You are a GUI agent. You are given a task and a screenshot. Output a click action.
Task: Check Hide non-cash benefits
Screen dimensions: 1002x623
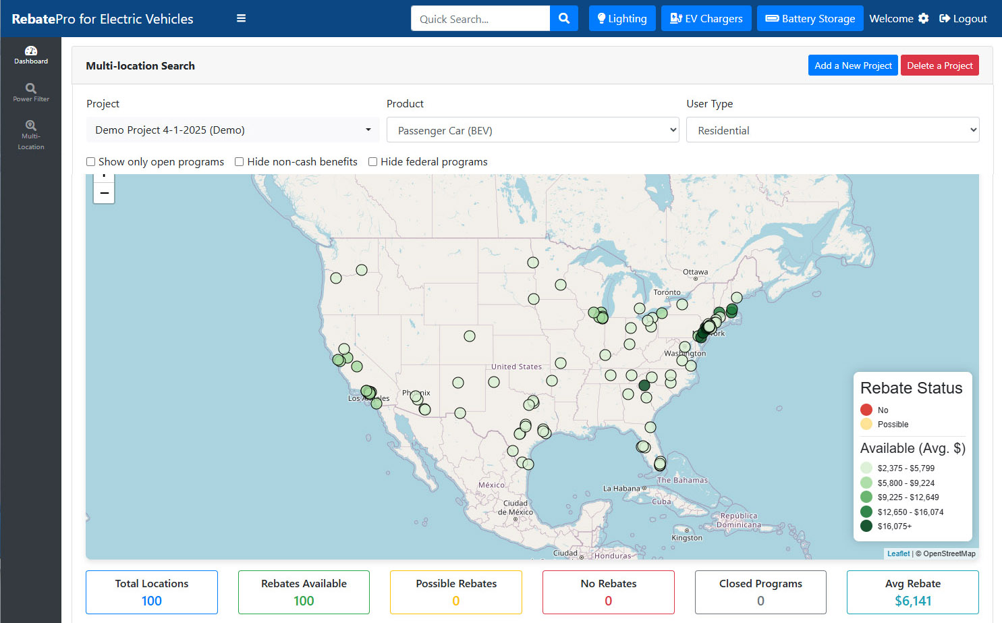pos(239,162)
